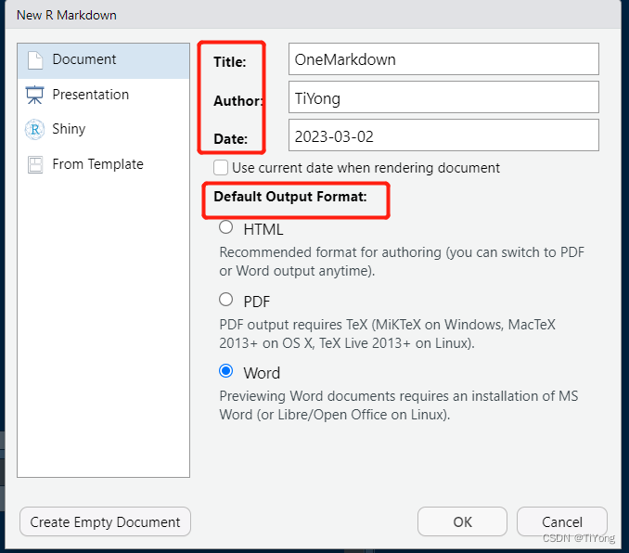Click the 'Recommended format for authoring' description
Viewport: 629px width, 553px height.
402,262
